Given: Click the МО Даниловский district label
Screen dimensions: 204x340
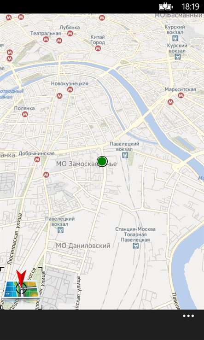Looking at the screenshot, I should (x=83, y=246).
